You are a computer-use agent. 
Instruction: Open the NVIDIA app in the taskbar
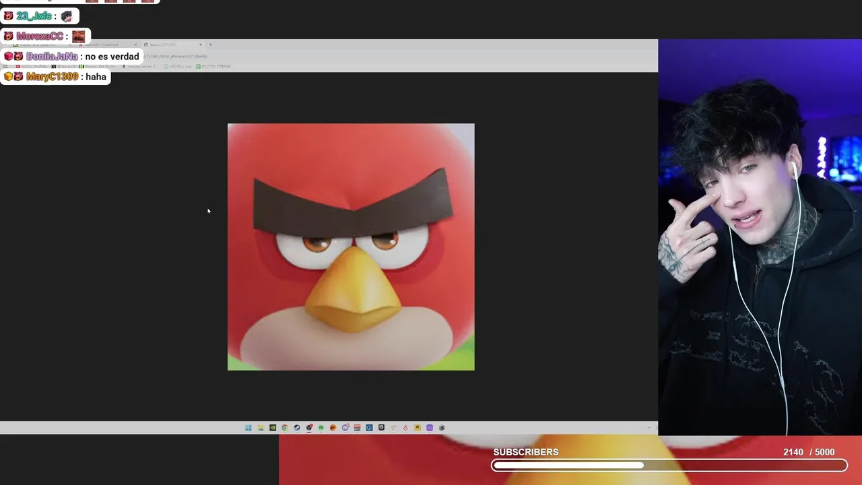pos(273,428)
